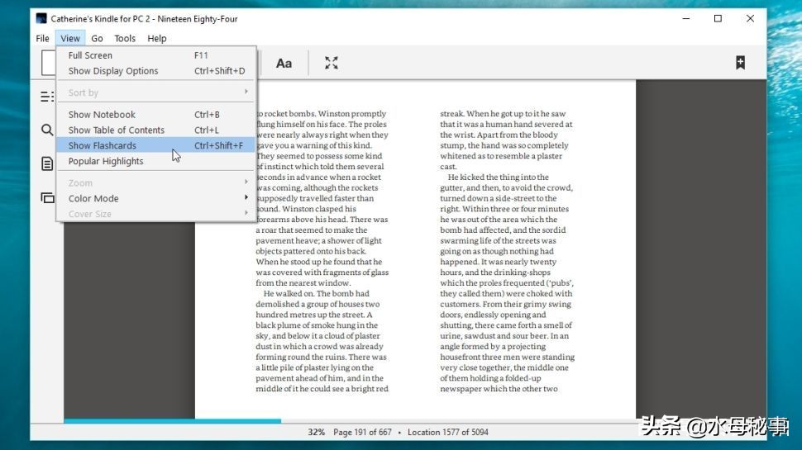Click the blue reading progress bar
Screen dimensions: 802x450
tap(172, 421)
